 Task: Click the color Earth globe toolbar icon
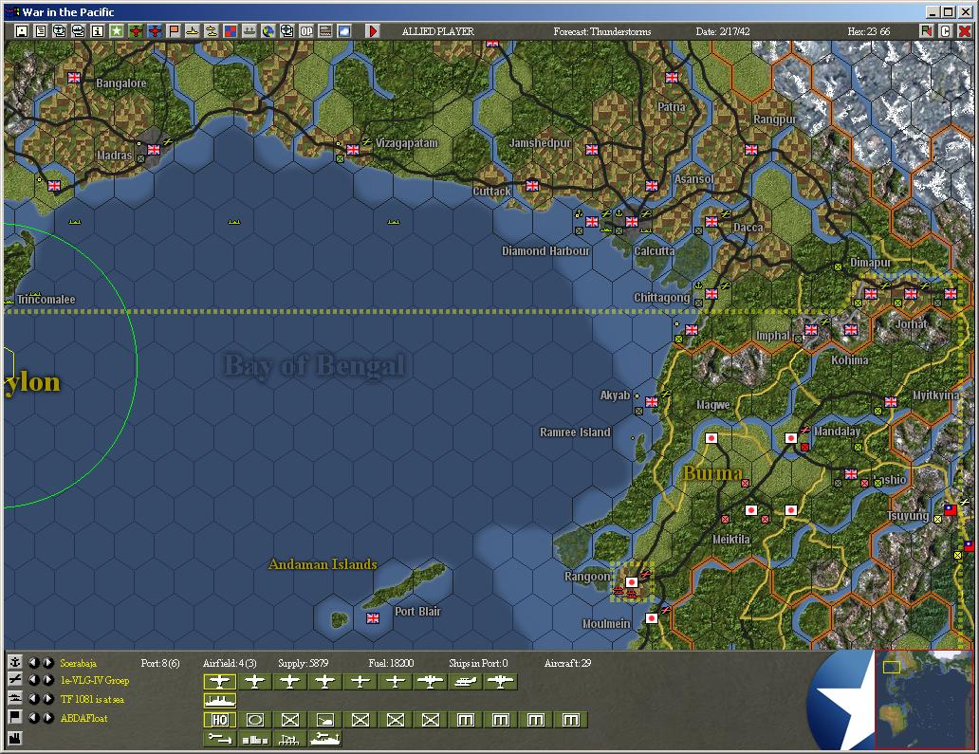click(268, 30)
